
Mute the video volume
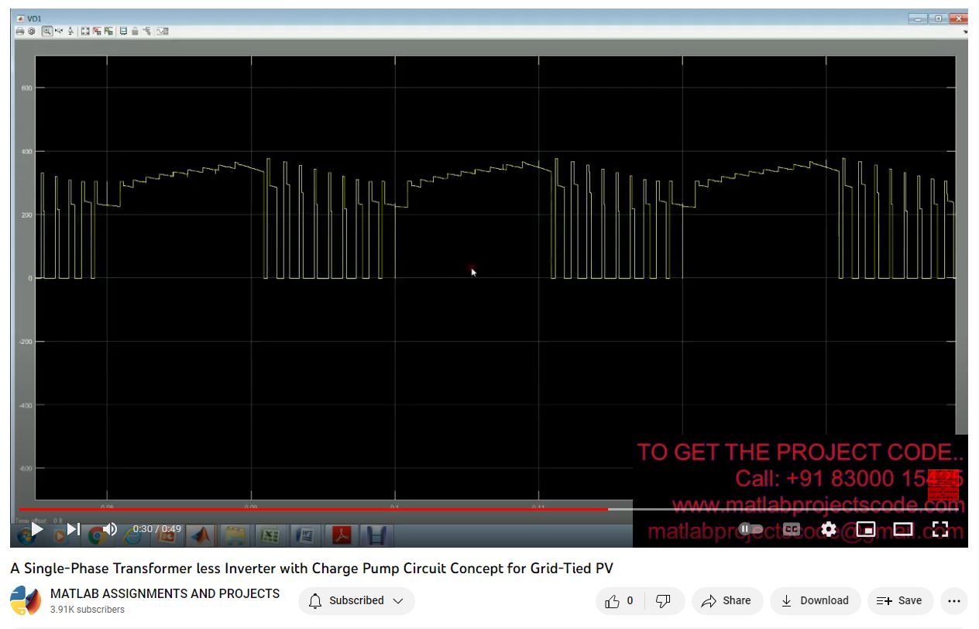(x=110, y=529)
